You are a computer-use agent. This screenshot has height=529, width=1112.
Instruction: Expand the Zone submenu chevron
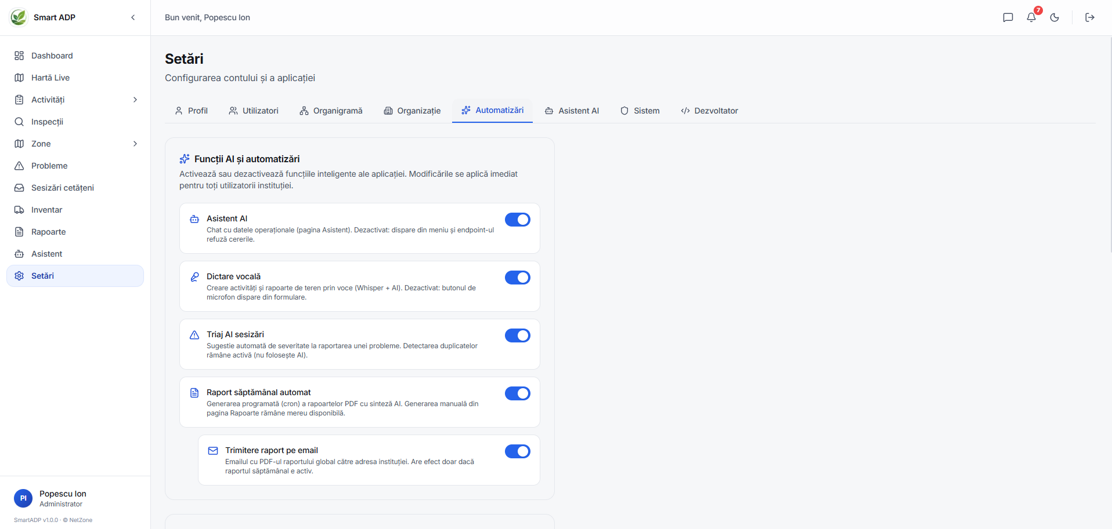135,144
